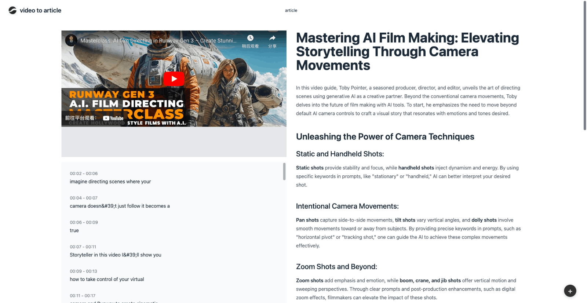
Task: Select transcript line 'imagine directing scenes where your'
Action: coord(110,182)
